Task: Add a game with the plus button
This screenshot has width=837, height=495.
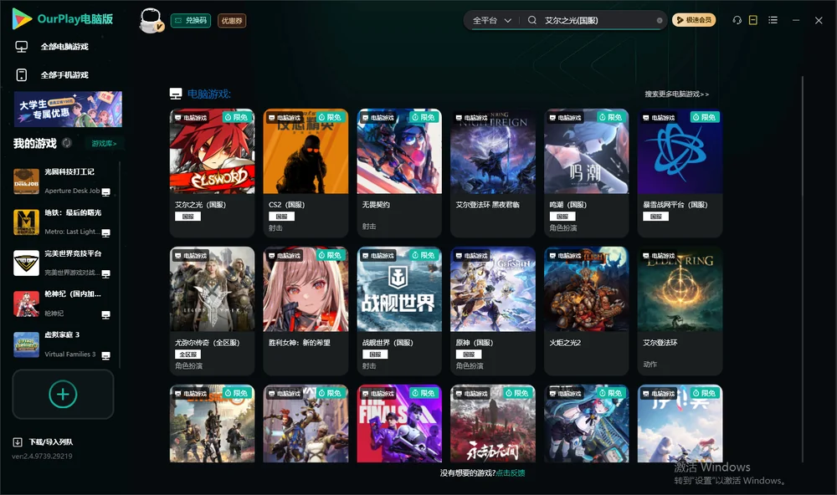Action: pyautogui.click(x=63, y=394)
